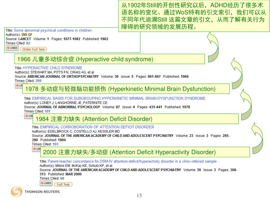Open times cited count 68
The width and height of the screenshot is (270, 202).
(62, 179)
